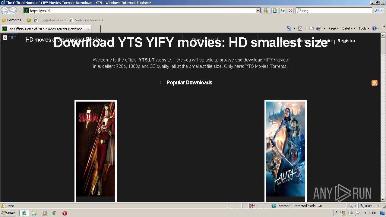Stop loading with the red X icon
Viewport: 386px width, 217px height.
click(x=290, y=11)
